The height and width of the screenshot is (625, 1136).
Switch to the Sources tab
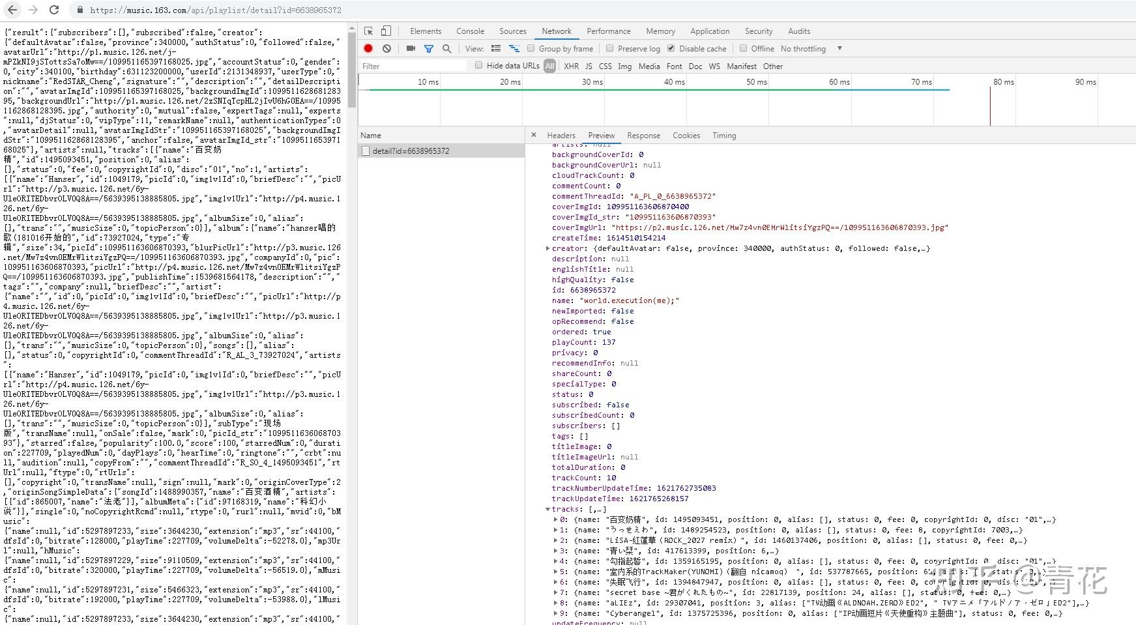coord(513,31)
